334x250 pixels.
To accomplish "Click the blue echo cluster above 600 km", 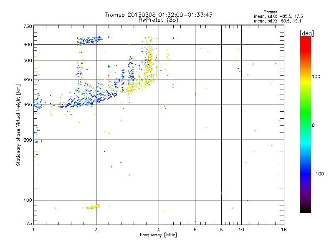I will click(x=89, y=40).
